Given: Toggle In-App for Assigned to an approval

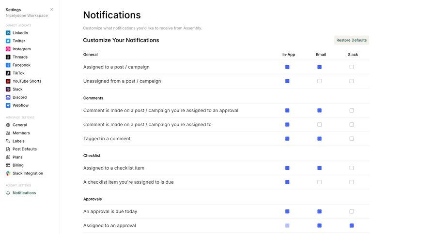Looking at the screenshot, I should point(287,225).
